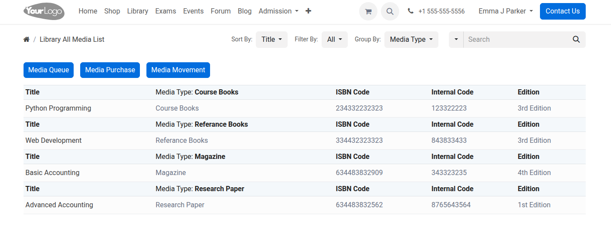Click the YourLogo site logo
The width and height of the screenshot is (611, 236).
(44, 11)
